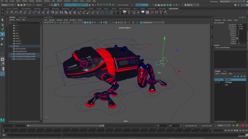
Task: Click No Character Set button
Action: pos(191,125)
